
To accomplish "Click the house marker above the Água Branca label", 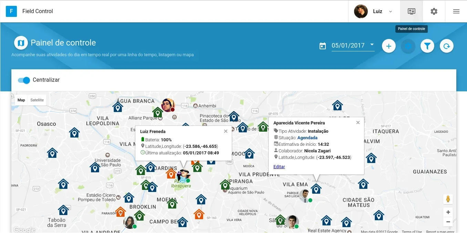I will click(x=118, y=107).
